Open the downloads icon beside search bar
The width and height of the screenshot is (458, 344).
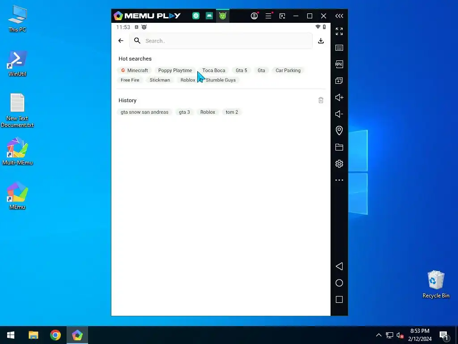tap(321, 41)
